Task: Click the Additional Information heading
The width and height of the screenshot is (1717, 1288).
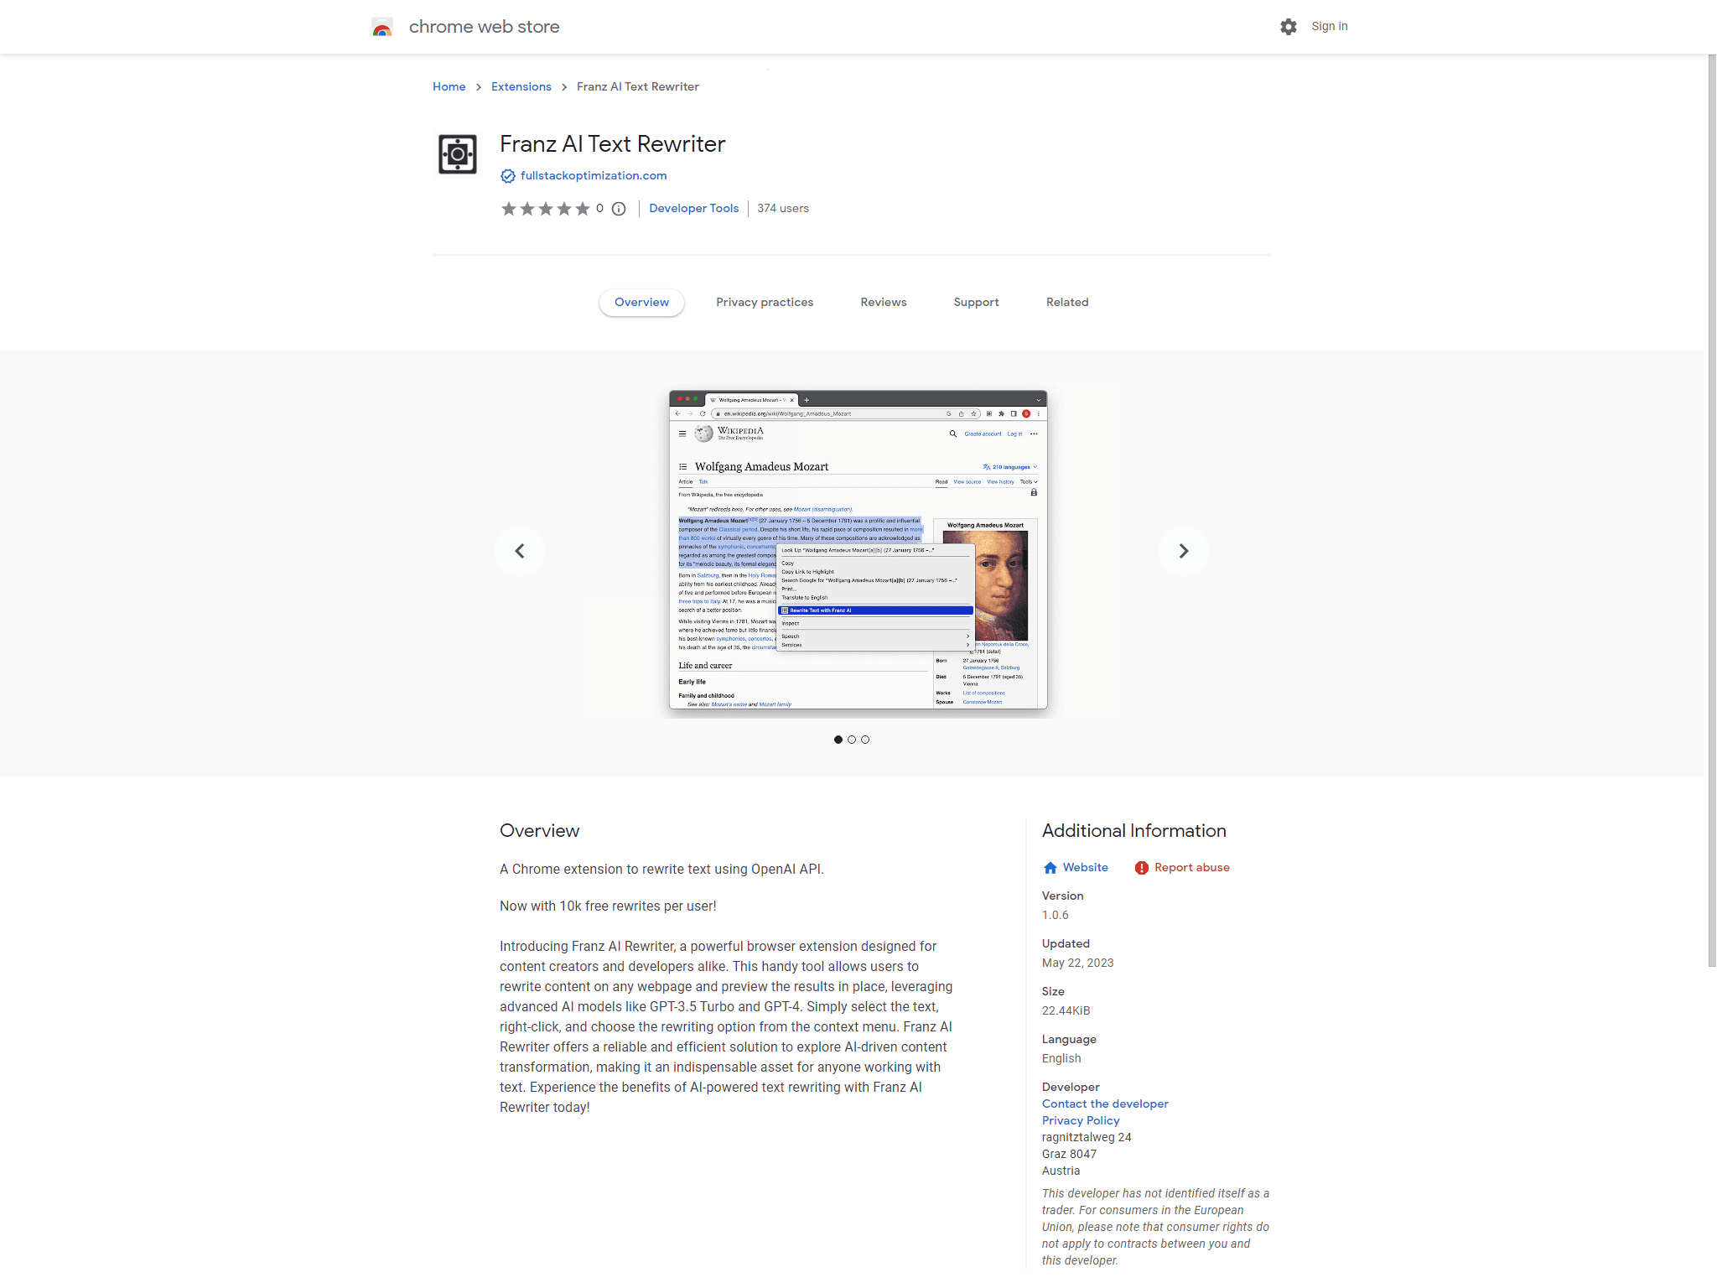Action: 1134,831
